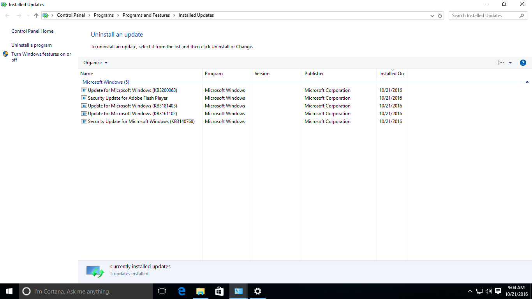Select Update for Microsoft Windows (KB3200068)
This screenshot has height=299, width=532.
coord(132,90)
